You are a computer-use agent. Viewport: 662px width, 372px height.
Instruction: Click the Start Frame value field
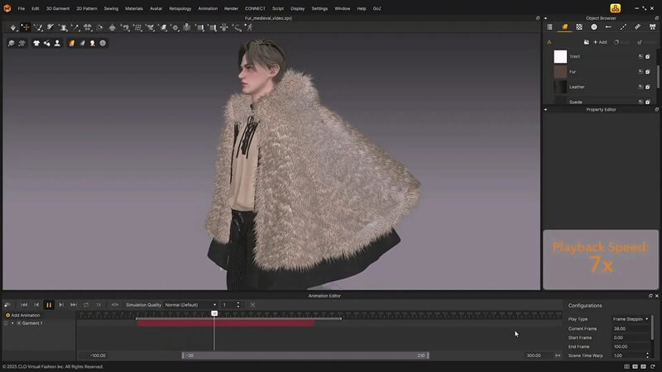[631, 337]
